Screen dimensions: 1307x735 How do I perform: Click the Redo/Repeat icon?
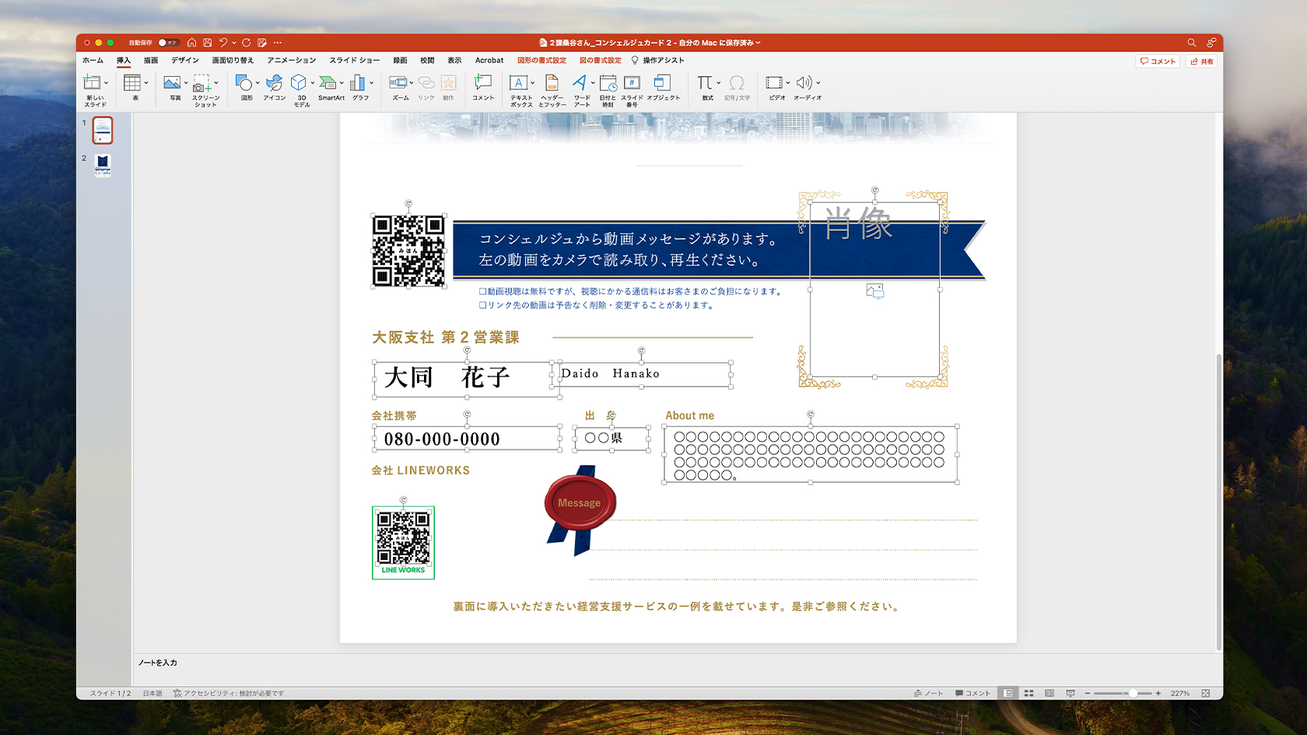coord(246,43)
